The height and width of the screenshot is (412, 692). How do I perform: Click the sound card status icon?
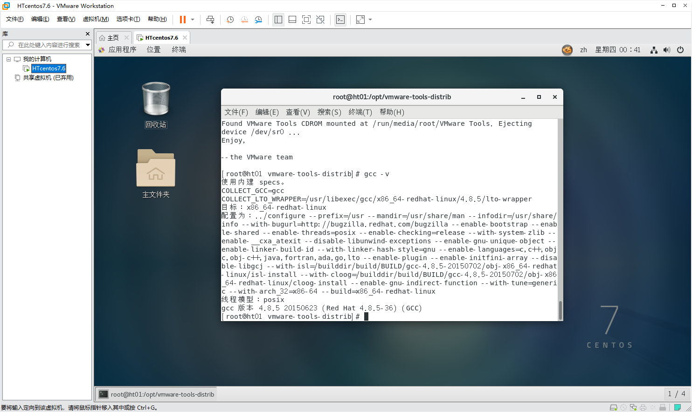pyautogui.click(x=653, y=407)
